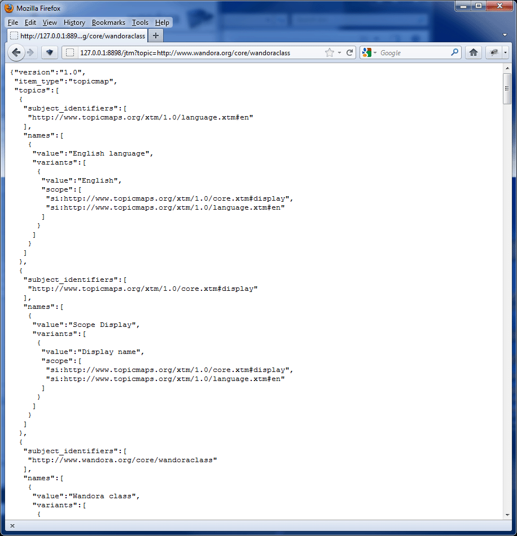Click the site identity icon in the address bar

[69, 52]
